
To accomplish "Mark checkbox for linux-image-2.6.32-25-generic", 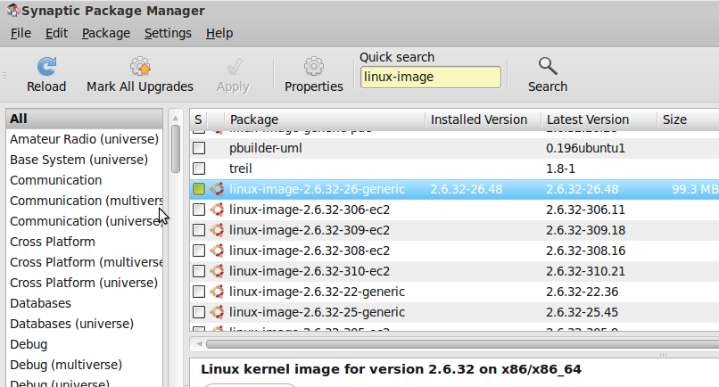I will (x=199, y=312).
